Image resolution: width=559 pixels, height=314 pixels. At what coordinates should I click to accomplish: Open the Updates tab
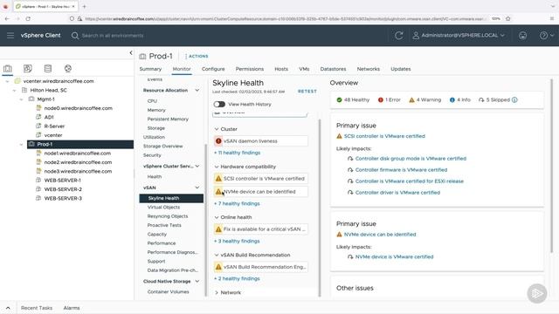pos(401,69)
